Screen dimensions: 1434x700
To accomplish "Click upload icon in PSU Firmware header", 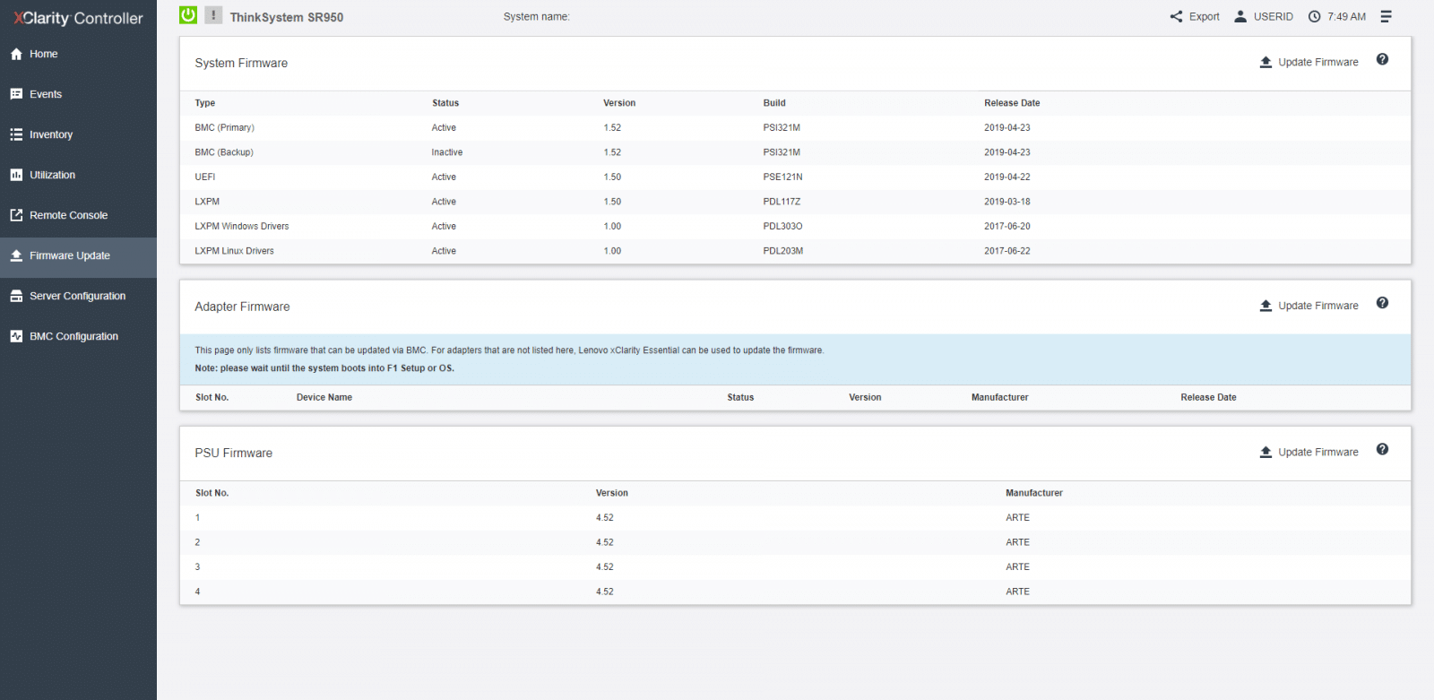I will pos(1266,452).
